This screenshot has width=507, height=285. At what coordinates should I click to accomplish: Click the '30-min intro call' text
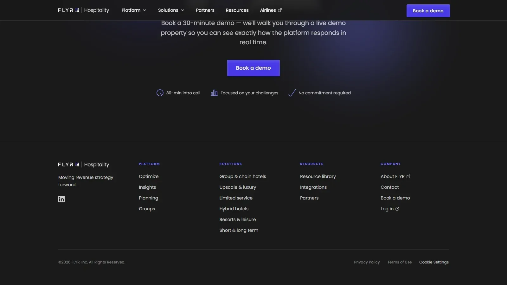tap(183, 93)
